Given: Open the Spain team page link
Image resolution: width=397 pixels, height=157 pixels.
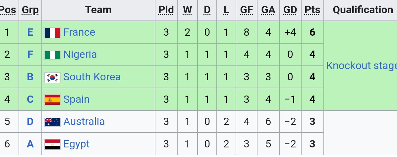Looking at the screenshot, I should [x=76, y=99].
